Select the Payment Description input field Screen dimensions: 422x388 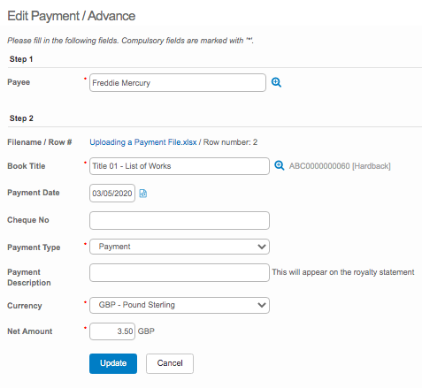[x=180, y=272]
